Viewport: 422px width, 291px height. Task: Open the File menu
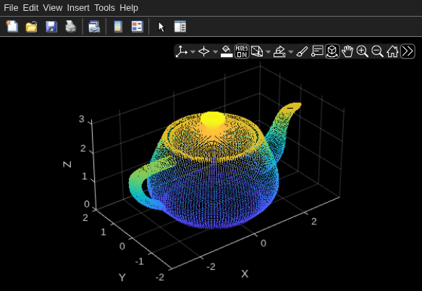11,8
